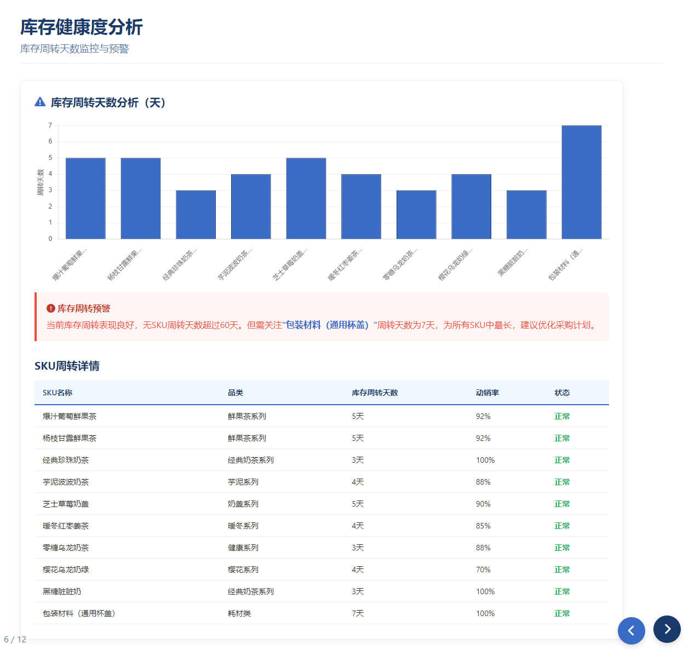Click the 芝士草莓奶盖 bar in chart
This screenshot has width=683, height=650.
coord(306,198)
